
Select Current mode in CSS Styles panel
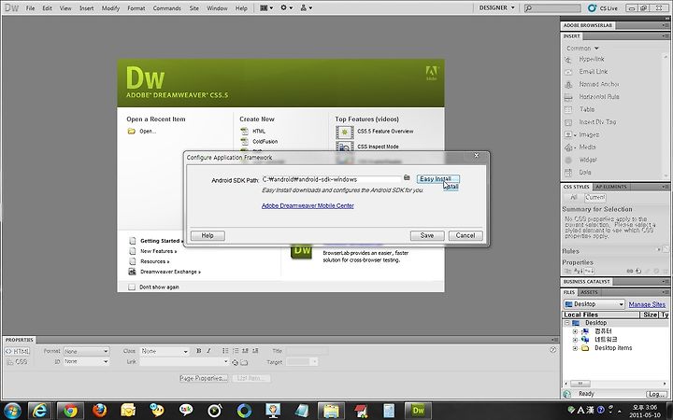click(x=595, y=197)
